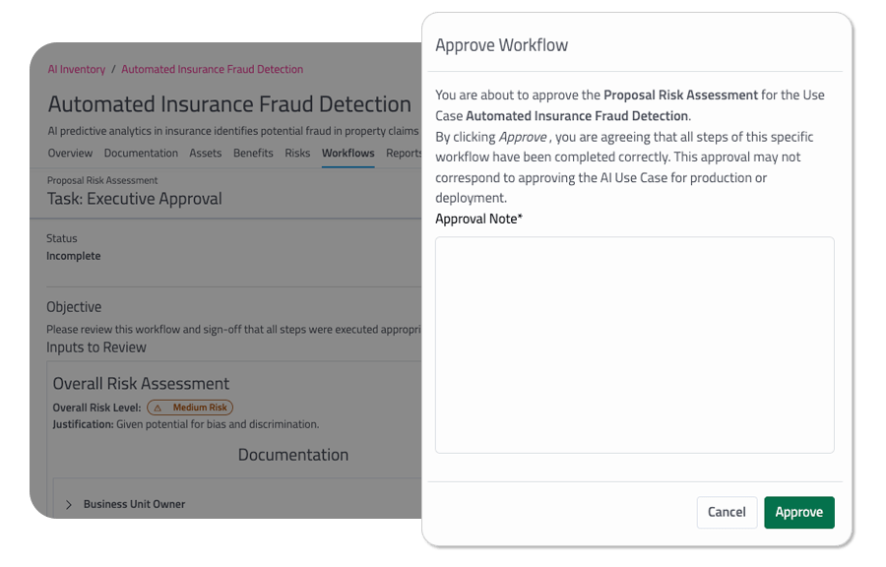
Task: Open the Documentation tab
Action: (x=141, y=154)
